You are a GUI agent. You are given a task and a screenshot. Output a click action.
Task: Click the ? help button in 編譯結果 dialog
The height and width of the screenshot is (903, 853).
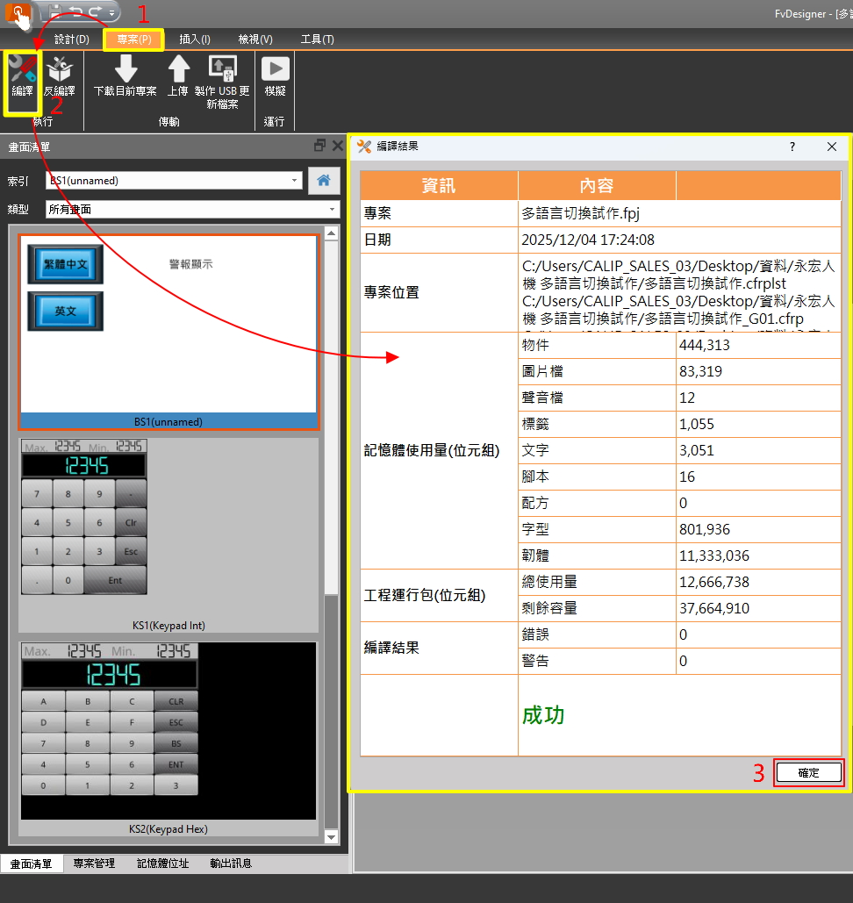pyautogui.click(x=792, y=147)
